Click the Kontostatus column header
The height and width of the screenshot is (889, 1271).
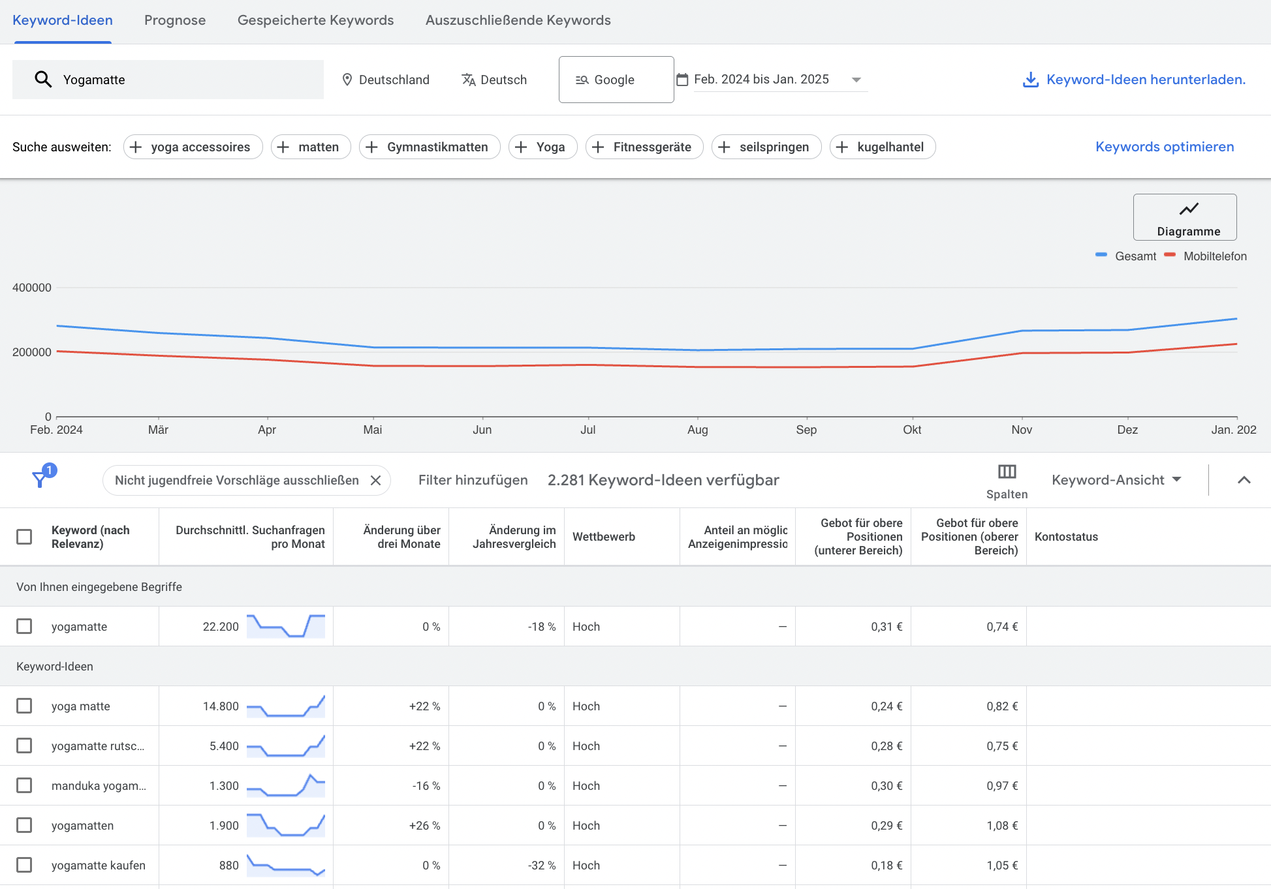[x=1066, y=537]
